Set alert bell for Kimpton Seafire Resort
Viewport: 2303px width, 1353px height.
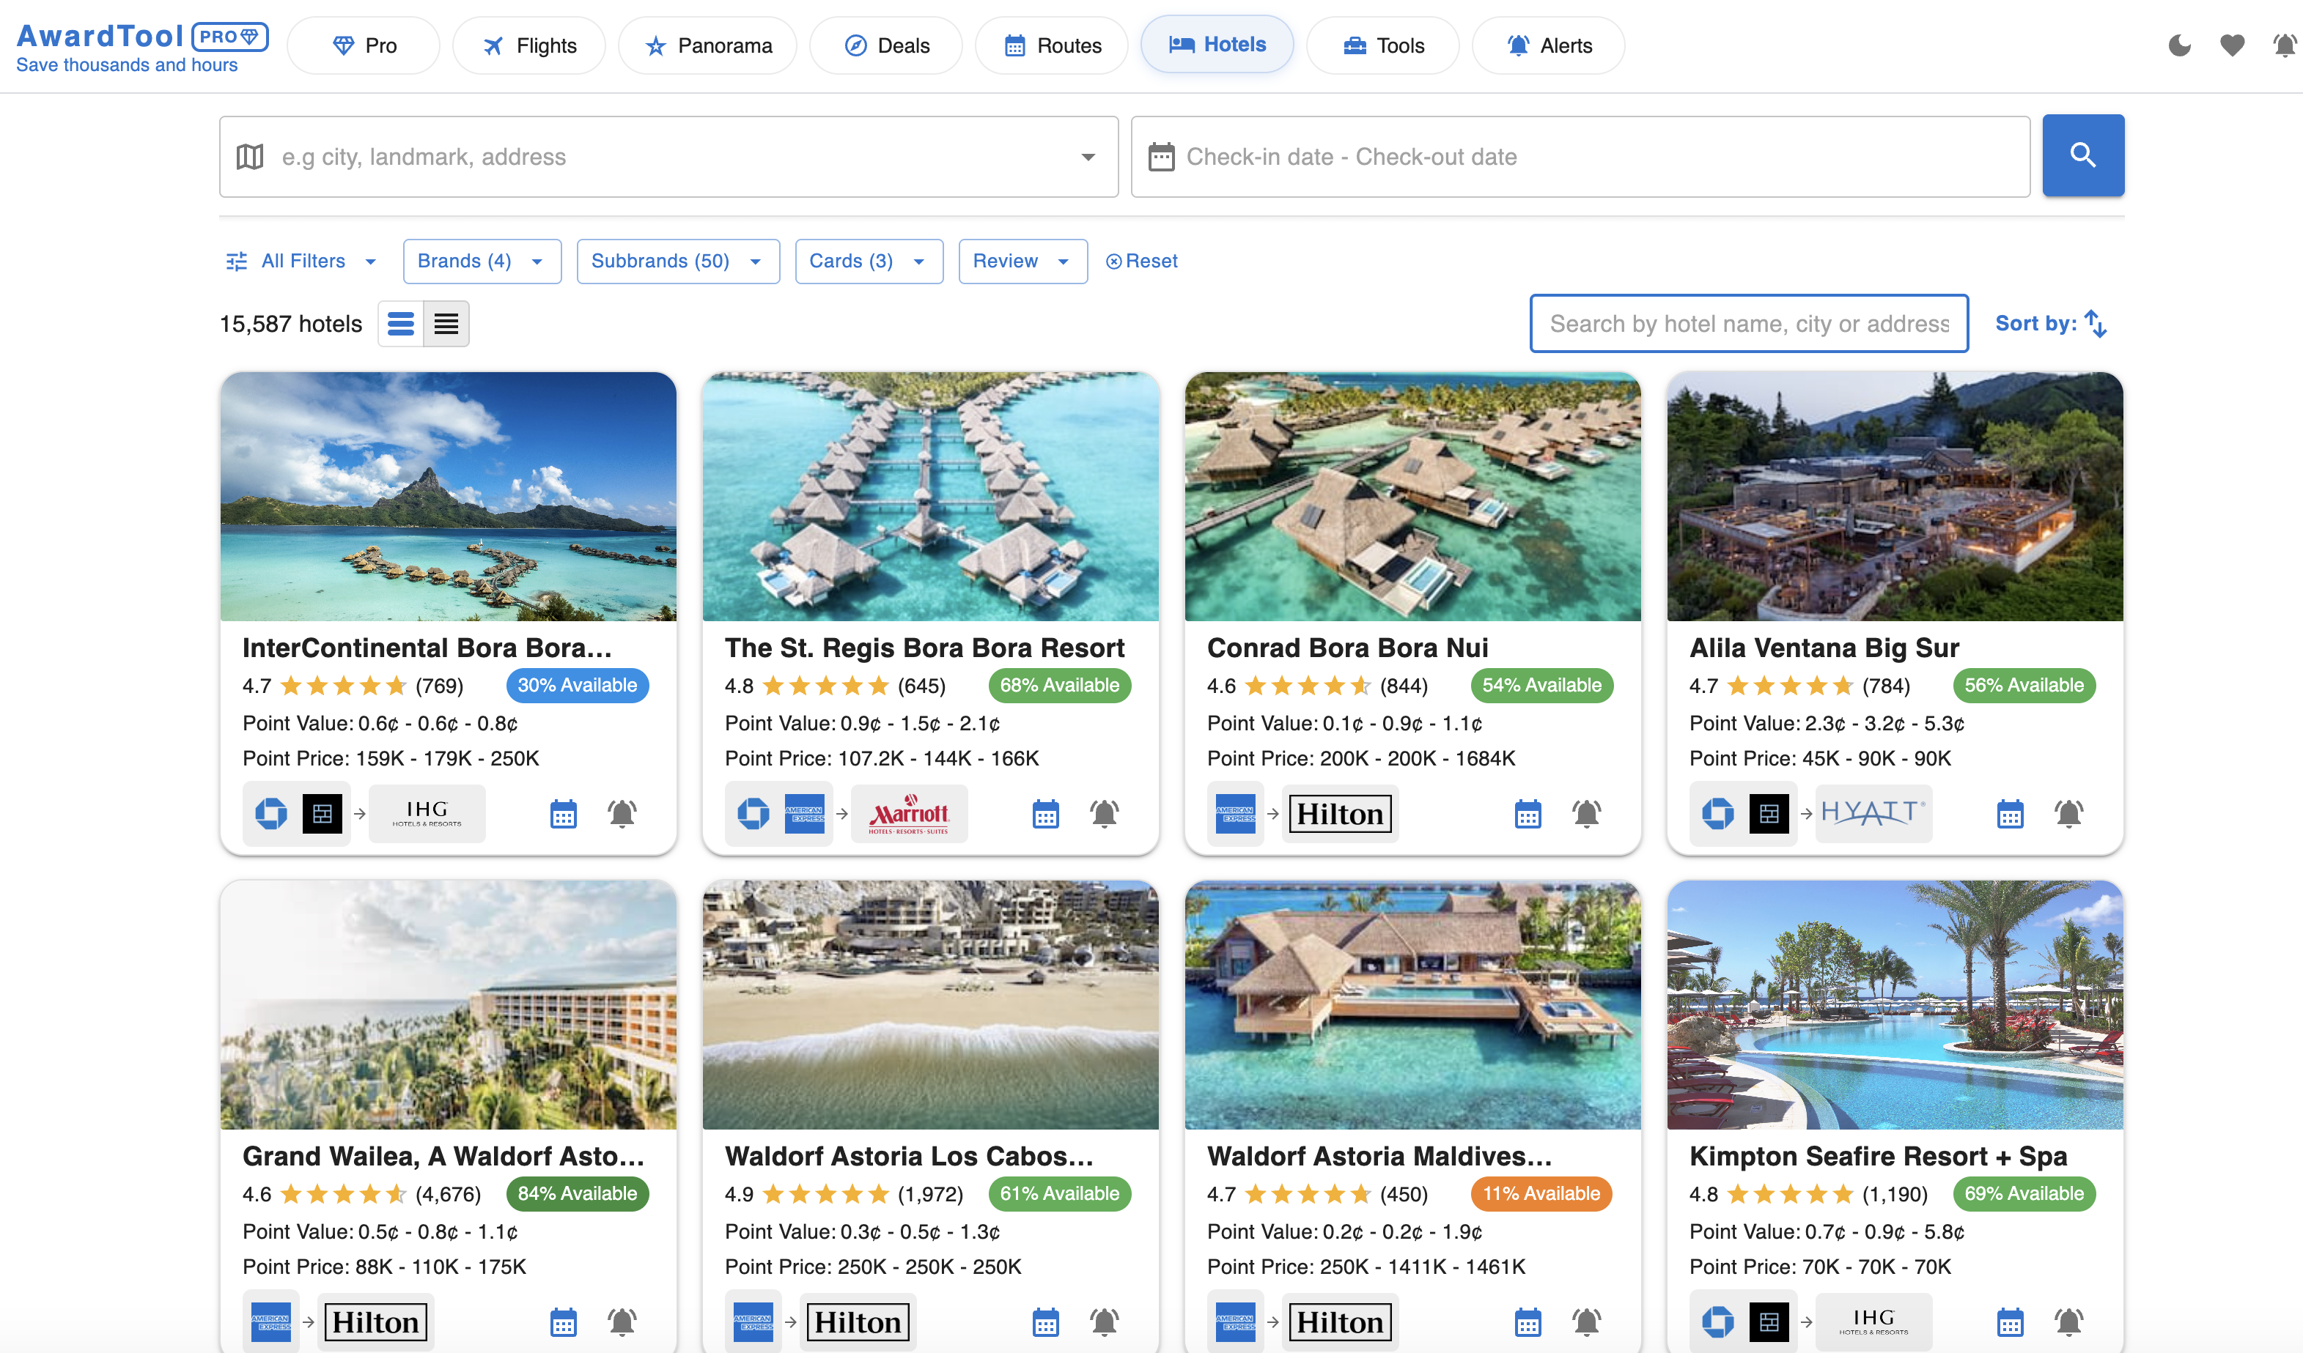pyautogui.click(x=2069, y=1322)
